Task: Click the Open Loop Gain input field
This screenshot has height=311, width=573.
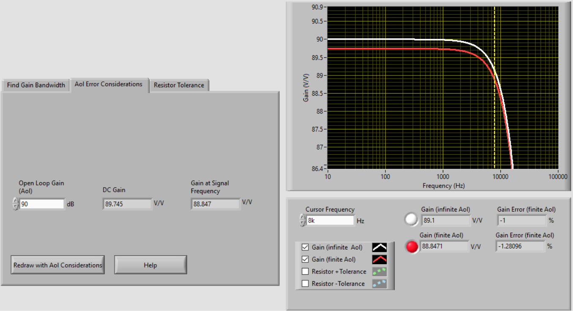Action: [41, 204]
